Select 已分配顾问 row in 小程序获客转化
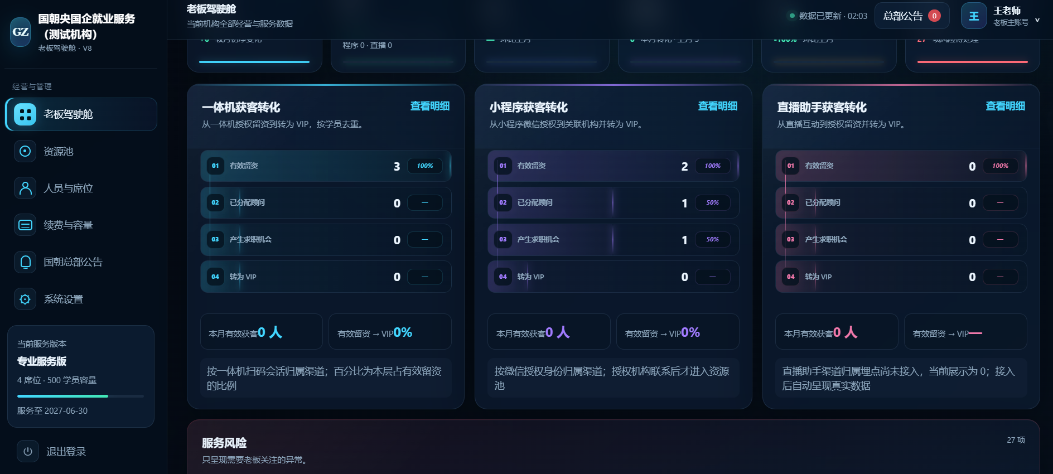 pyautogui.click(x=614, y=202)
